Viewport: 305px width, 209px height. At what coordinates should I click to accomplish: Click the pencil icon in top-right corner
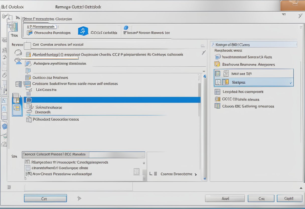(300, 16)
